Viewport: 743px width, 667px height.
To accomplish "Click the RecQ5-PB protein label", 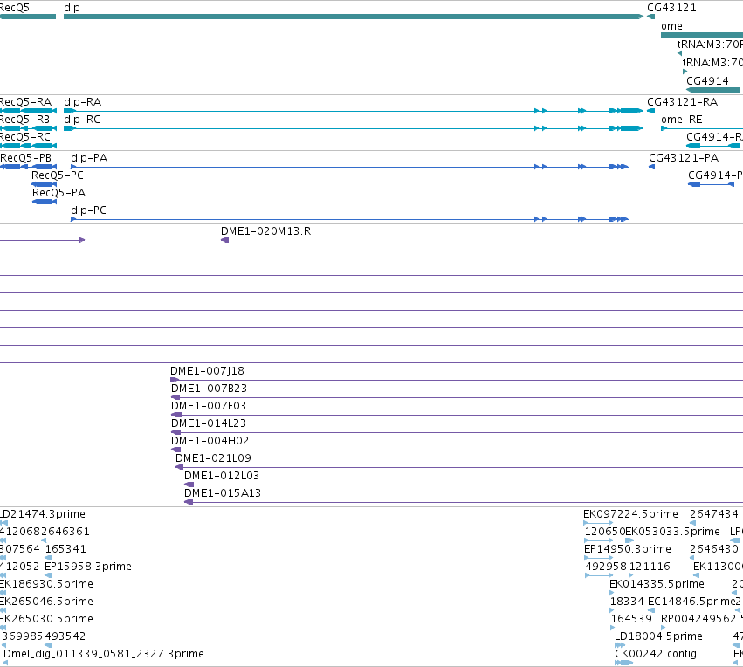I will (25, 158).
